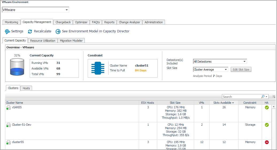Open the Cluster-51-Dev cluster link

click(22, 125)
